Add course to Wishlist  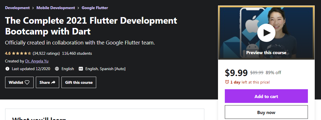tap(19, 82)
